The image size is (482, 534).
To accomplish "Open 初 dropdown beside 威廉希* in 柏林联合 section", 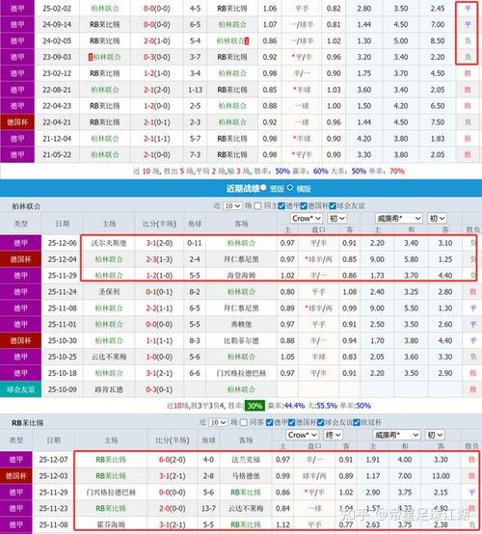I will 437,218.
